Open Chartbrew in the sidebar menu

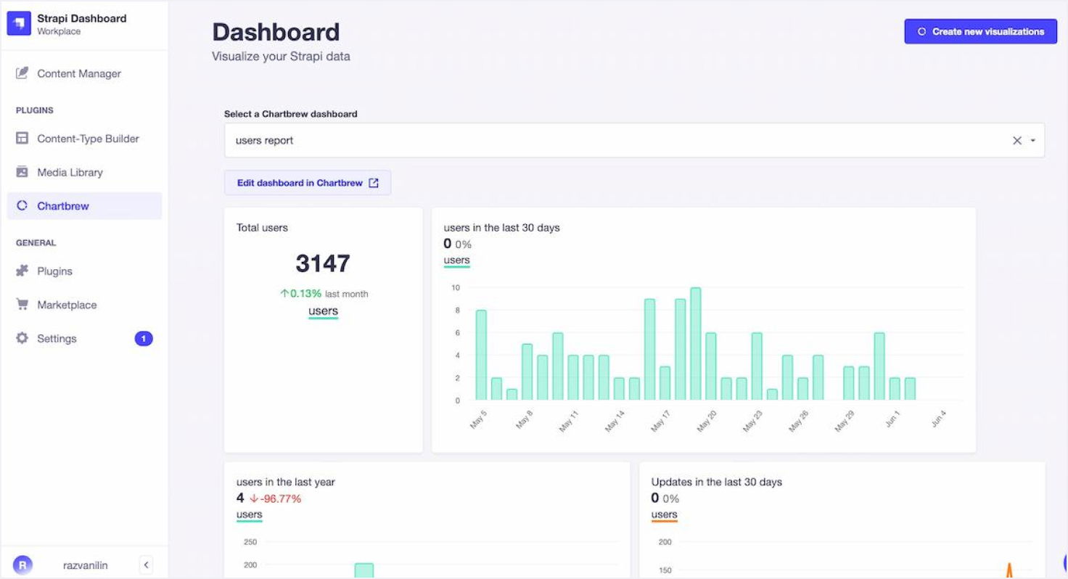[63, 206]
